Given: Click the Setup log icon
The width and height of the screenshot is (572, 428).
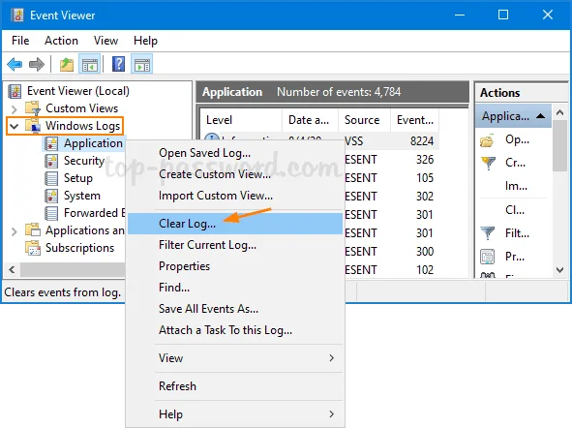Looking at the screenshot, I should [x=51, y=178].
